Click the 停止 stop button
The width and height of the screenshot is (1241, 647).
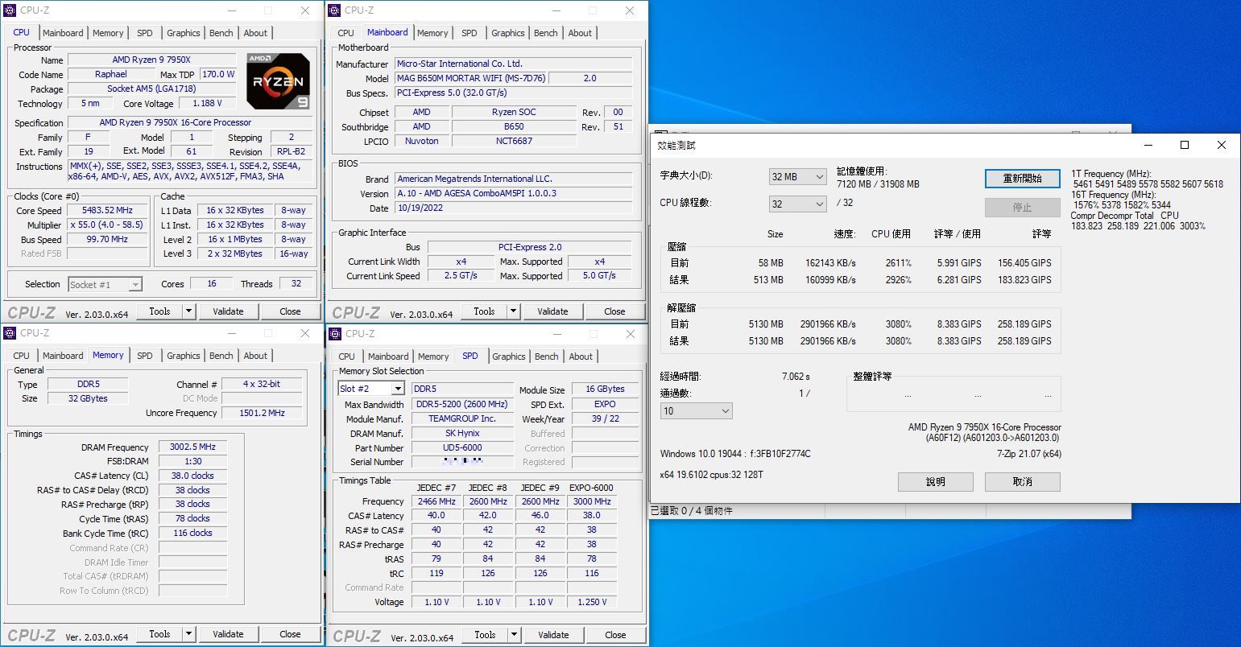pos(1022,208)
